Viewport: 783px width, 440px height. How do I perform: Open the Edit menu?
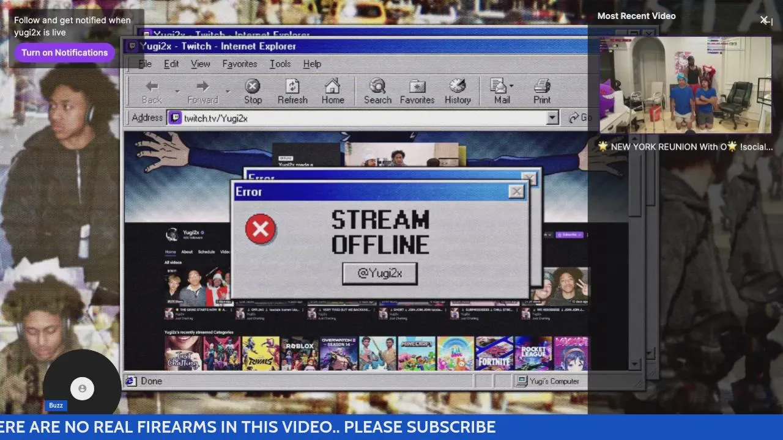point(171,64)
